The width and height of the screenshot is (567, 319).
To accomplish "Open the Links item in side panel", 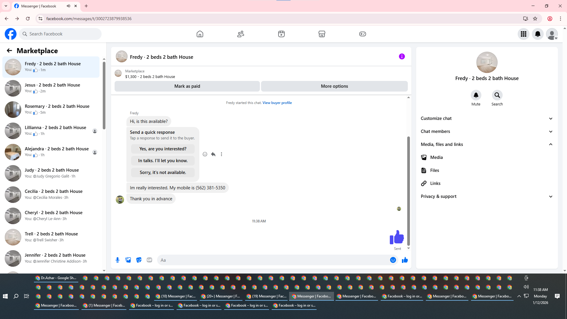I will pyautogui.click(x=435, y=183).
